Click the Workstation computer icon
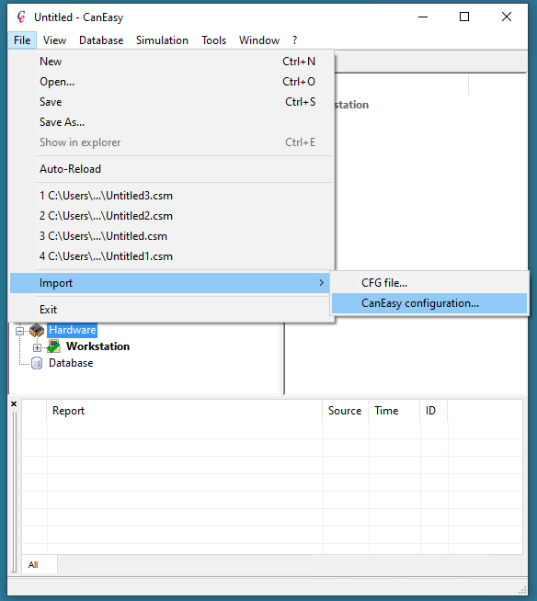This screenshot has width=537, height=601. coord(53,346)
